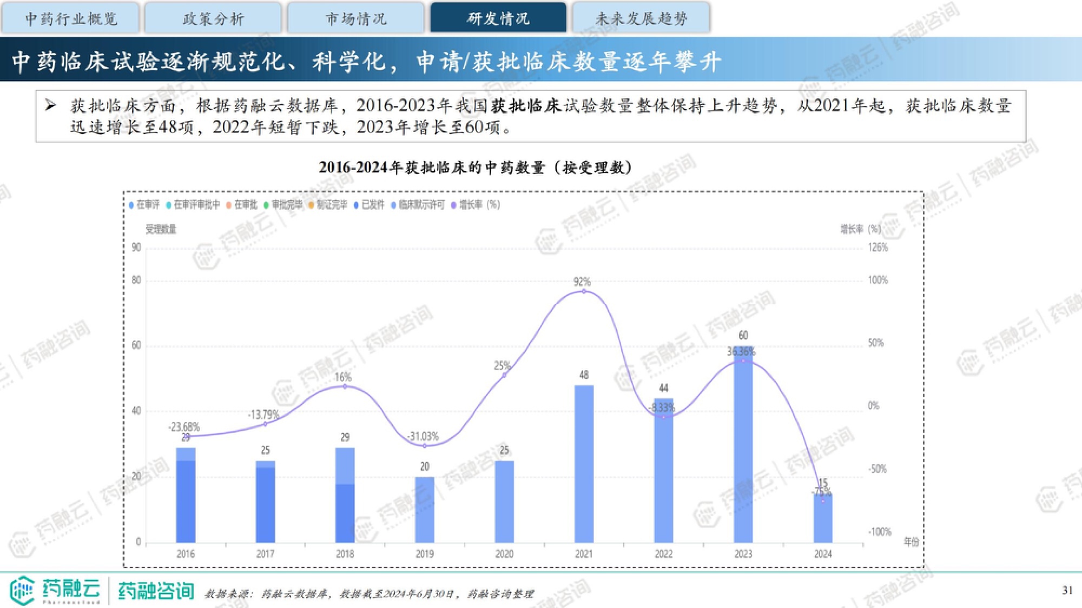Click the 2023 bar labeled 60
The height and width of the screenshot is (608, 1082).
pyautogui.click(x=743, y=449)
